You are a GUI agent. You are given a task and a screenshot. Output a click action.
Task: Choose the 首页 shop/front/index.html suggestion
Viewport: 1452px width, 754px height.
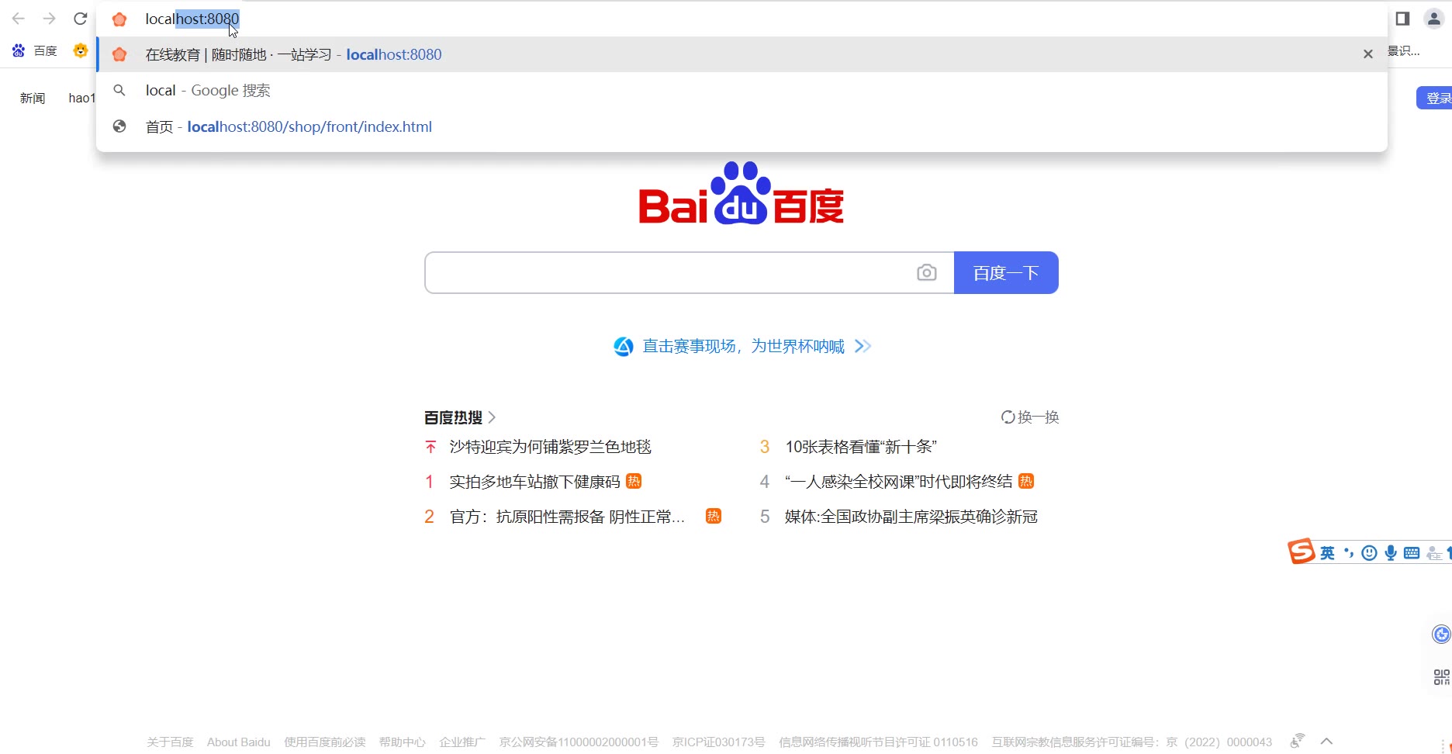coord(742,126)
